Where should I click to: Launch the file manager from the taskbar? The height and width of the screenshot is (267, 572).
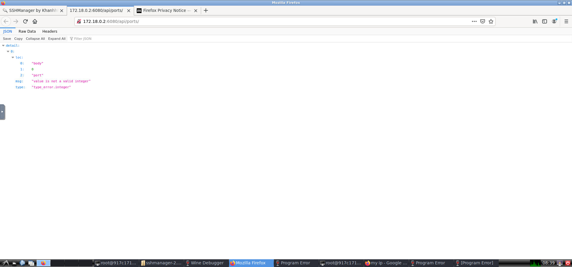tap(14, 263)
